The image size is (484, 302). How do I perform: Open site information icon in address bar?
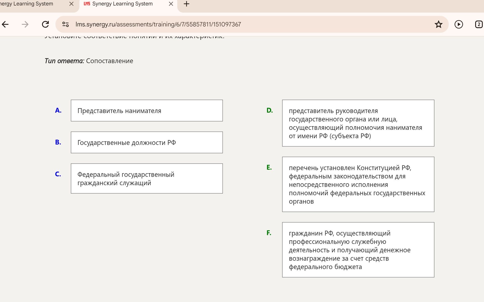66,24
